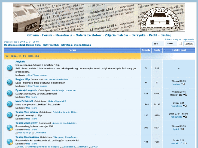198x148 pixels.
Task: View user profile Radzio126p
Action: (x=176, y=95)
